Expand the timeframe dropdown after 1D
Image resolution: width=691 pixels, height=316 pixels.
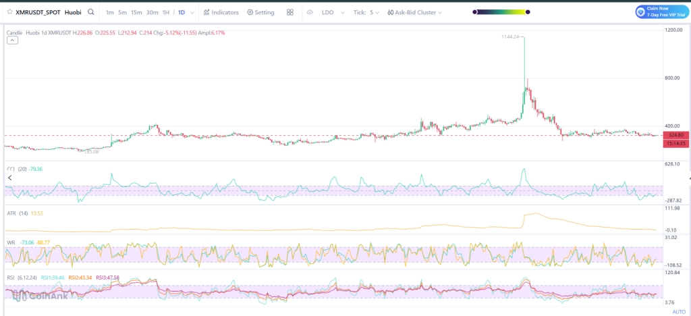(193, 12)
